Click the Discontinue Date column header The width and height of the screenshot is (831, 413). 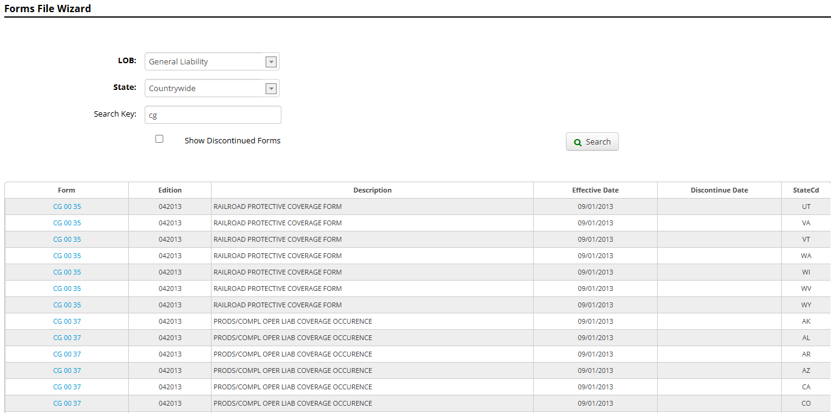point(719,190)
